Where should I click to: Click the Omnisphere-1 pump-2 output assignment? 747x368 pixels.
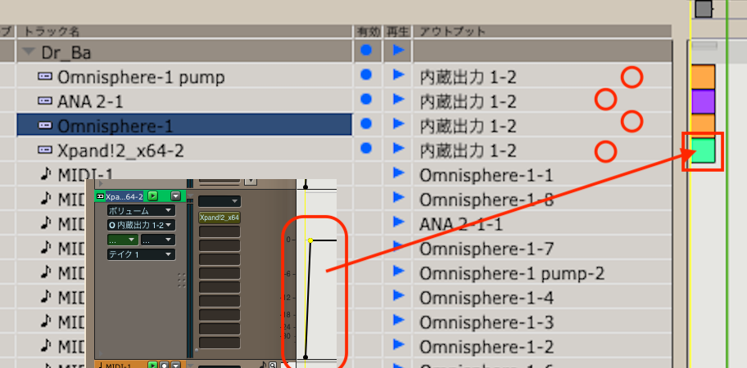(512, 274)
